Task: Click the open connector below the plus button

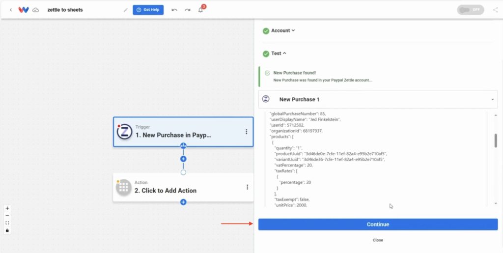Action: (x=183, y=172)
